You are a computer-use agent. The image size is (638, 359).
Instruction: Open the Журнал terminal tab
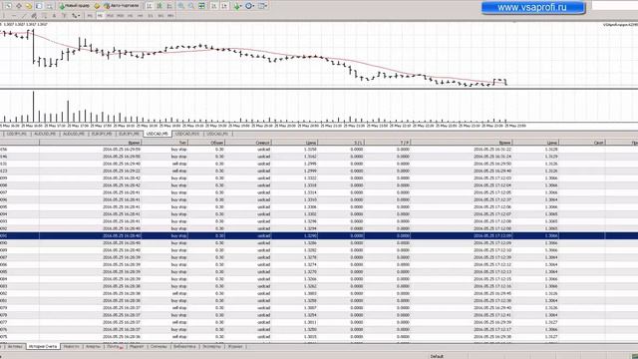[x=235, y=346]
